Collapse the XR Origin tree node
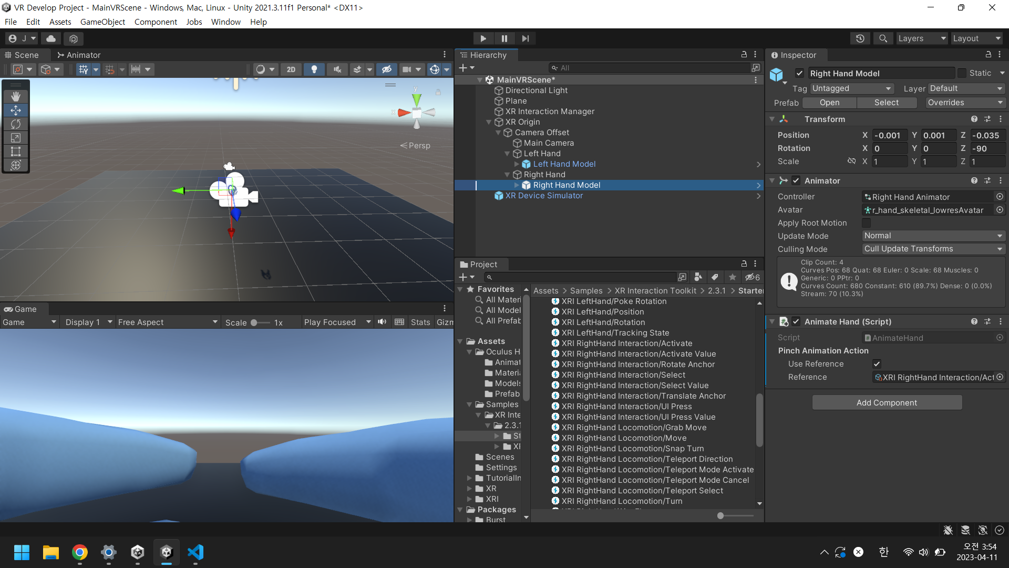 (489, 122)
